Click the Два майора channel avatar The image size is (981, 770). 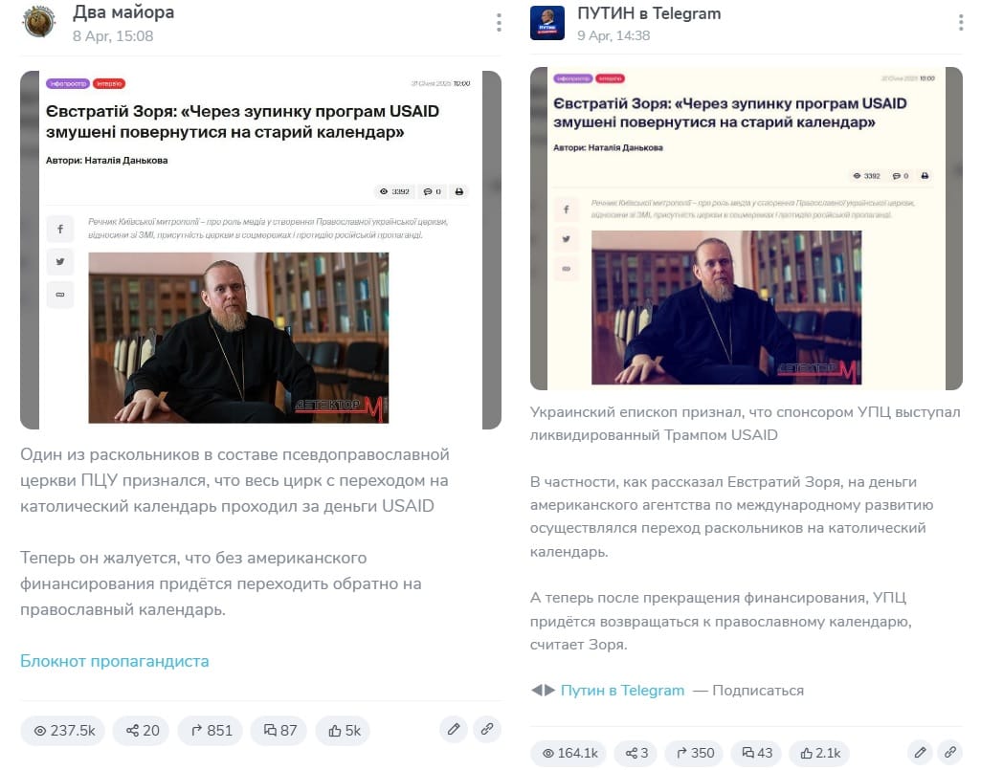point(39,22)
